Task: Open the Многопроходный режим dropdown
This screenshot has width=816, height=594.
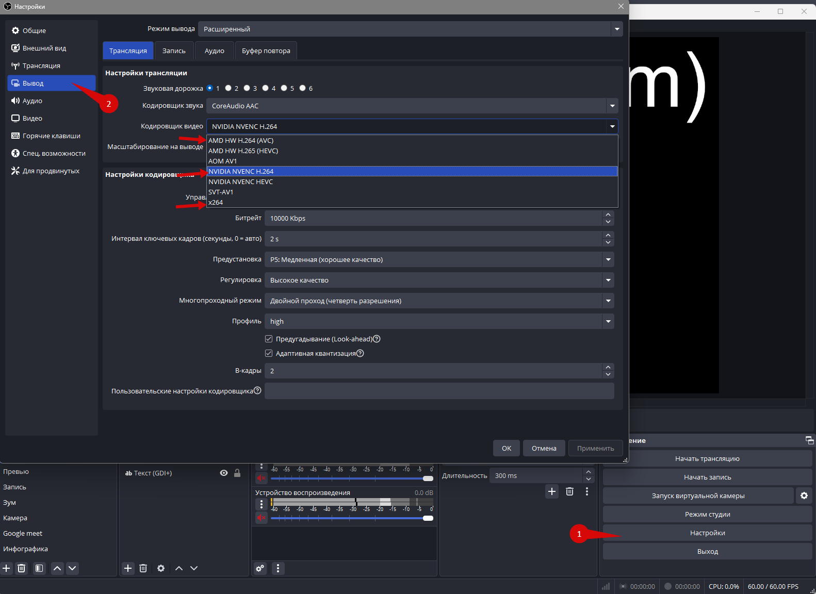Action: pos(439,301)
